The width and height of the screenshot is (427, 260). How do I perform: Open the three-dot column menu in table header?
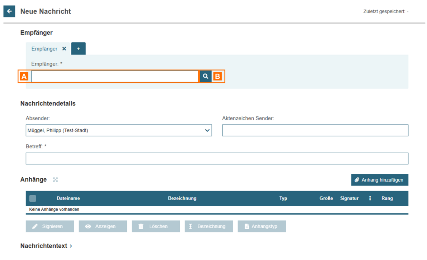click(370, 198)
